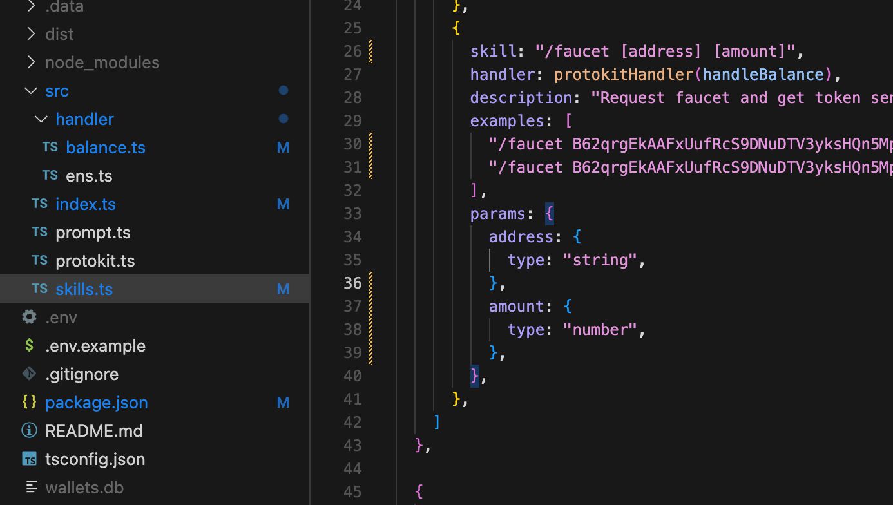Click the TypeScript icon beside balance.ts
This screenshot has height=505, width=893.
coord(50,147)
